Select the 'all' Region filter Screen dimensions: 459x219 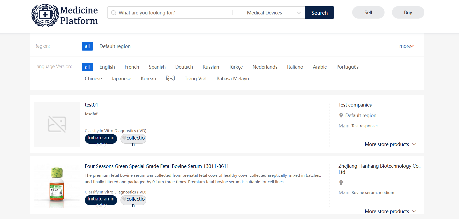[x=87, y=46]
